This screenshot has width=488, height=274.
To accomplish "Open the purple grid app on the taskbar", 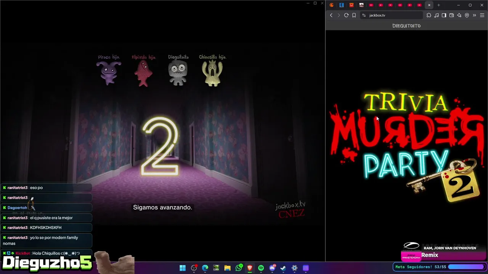I will (306, 268).
